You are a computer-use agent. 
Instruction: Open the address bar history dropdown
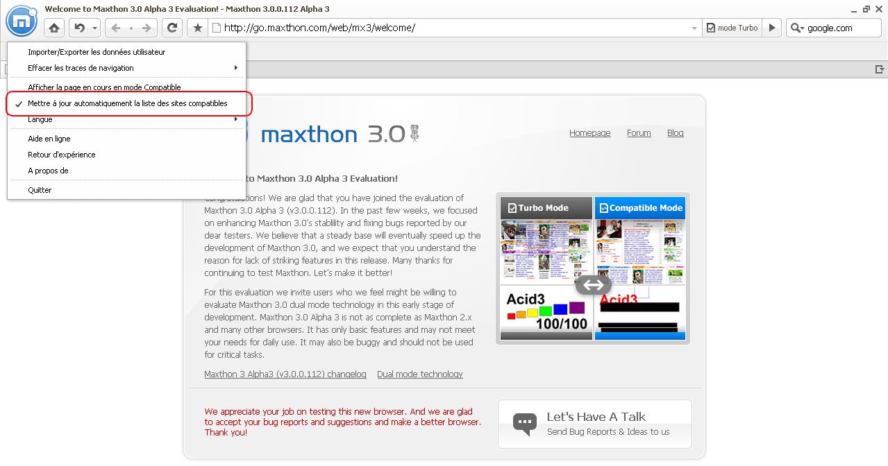[694, 28]
